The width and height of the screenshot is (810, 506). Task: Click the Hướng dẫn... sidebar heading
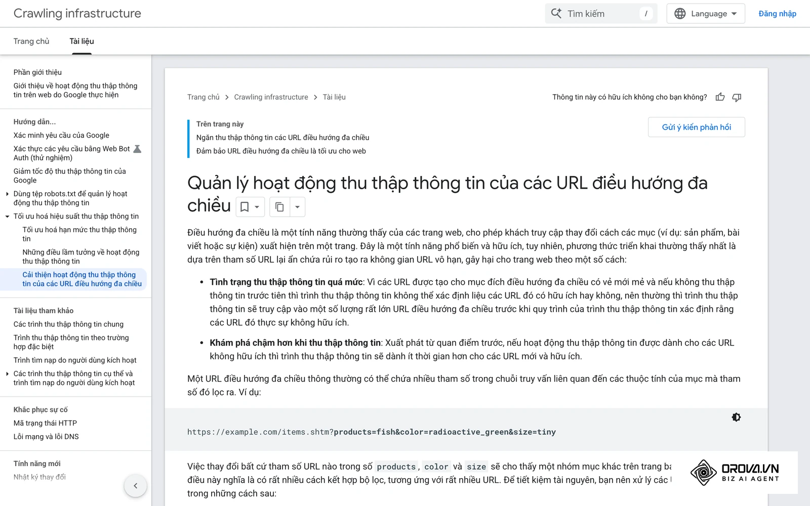click(x=35, y=122)
